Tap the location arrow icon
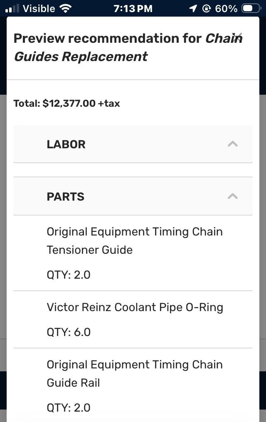Viewport: 266px width, 422px height. [193, 8]
